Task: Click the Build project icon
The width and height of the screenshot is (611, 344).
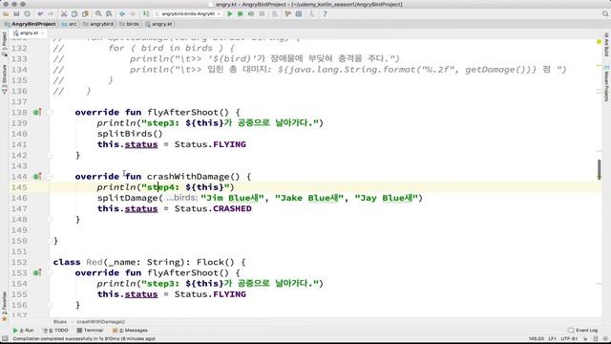Action: click(x=146, y=13)
